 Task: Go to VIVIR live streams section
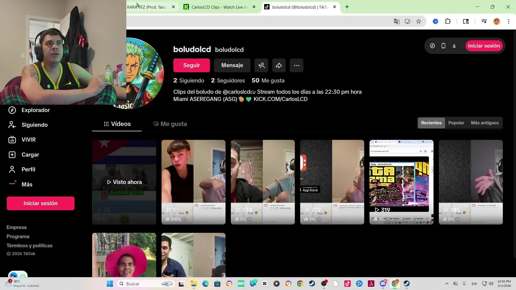(x=22, y=140)
